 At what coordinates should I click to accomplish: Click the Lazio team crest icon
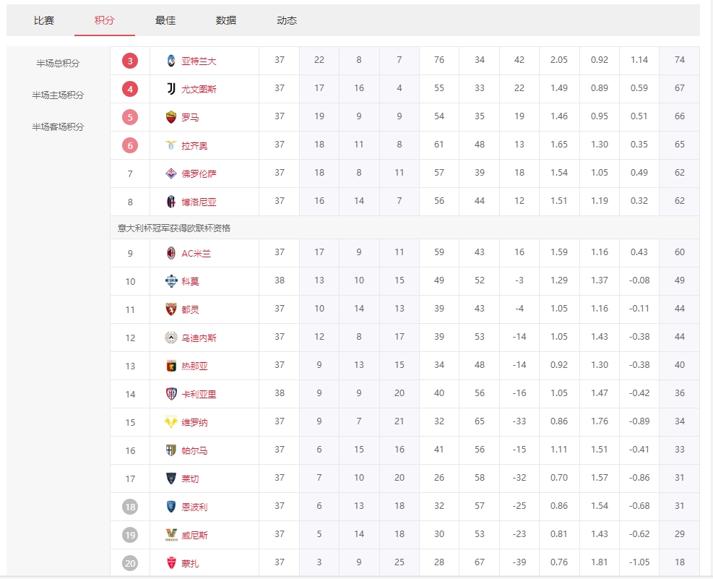coord(171,145)
